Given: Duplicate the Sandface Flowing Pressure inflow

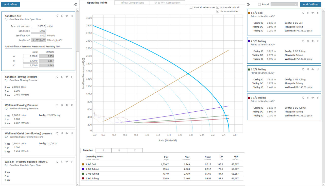Looking at the screenshot, I should click(62, 77).
